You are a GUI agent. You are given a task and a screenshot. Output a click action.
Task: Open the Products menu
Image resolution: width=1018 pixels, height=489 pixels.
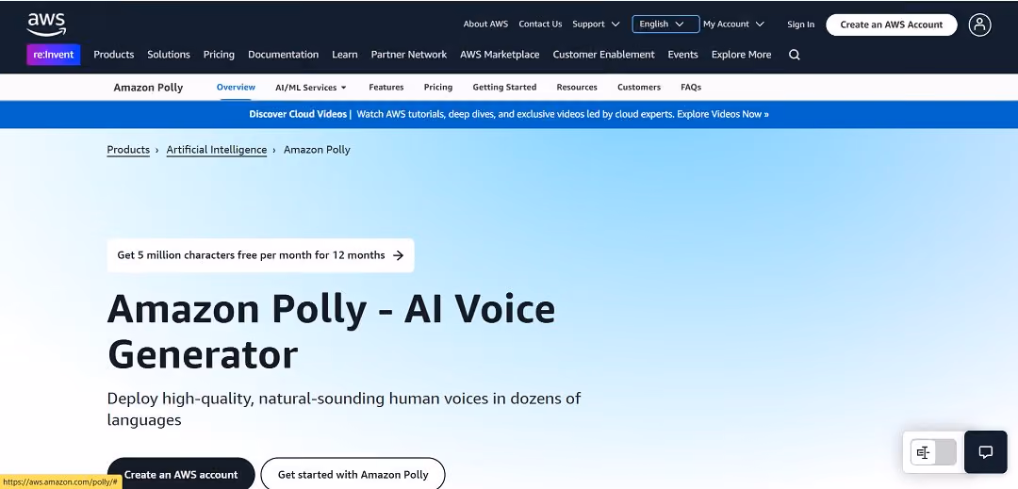(114, 55)
